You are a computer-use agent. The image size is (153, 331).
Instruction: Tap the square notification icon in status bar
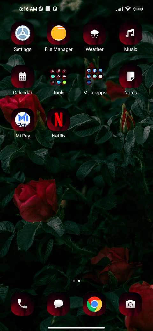pyautogui.click(x=48, y=9)
